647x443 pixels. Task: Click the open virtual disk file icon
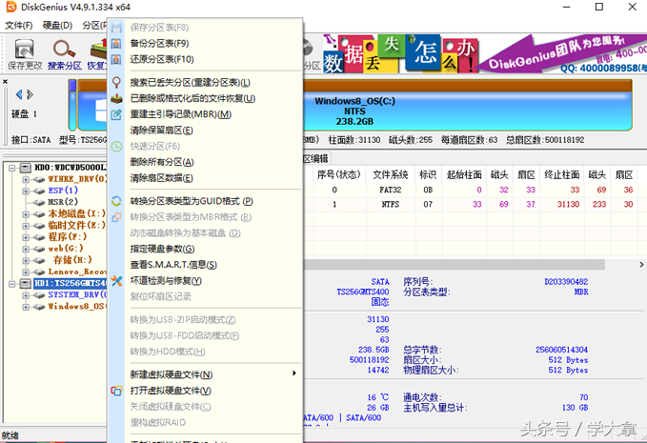coord(116,391)
